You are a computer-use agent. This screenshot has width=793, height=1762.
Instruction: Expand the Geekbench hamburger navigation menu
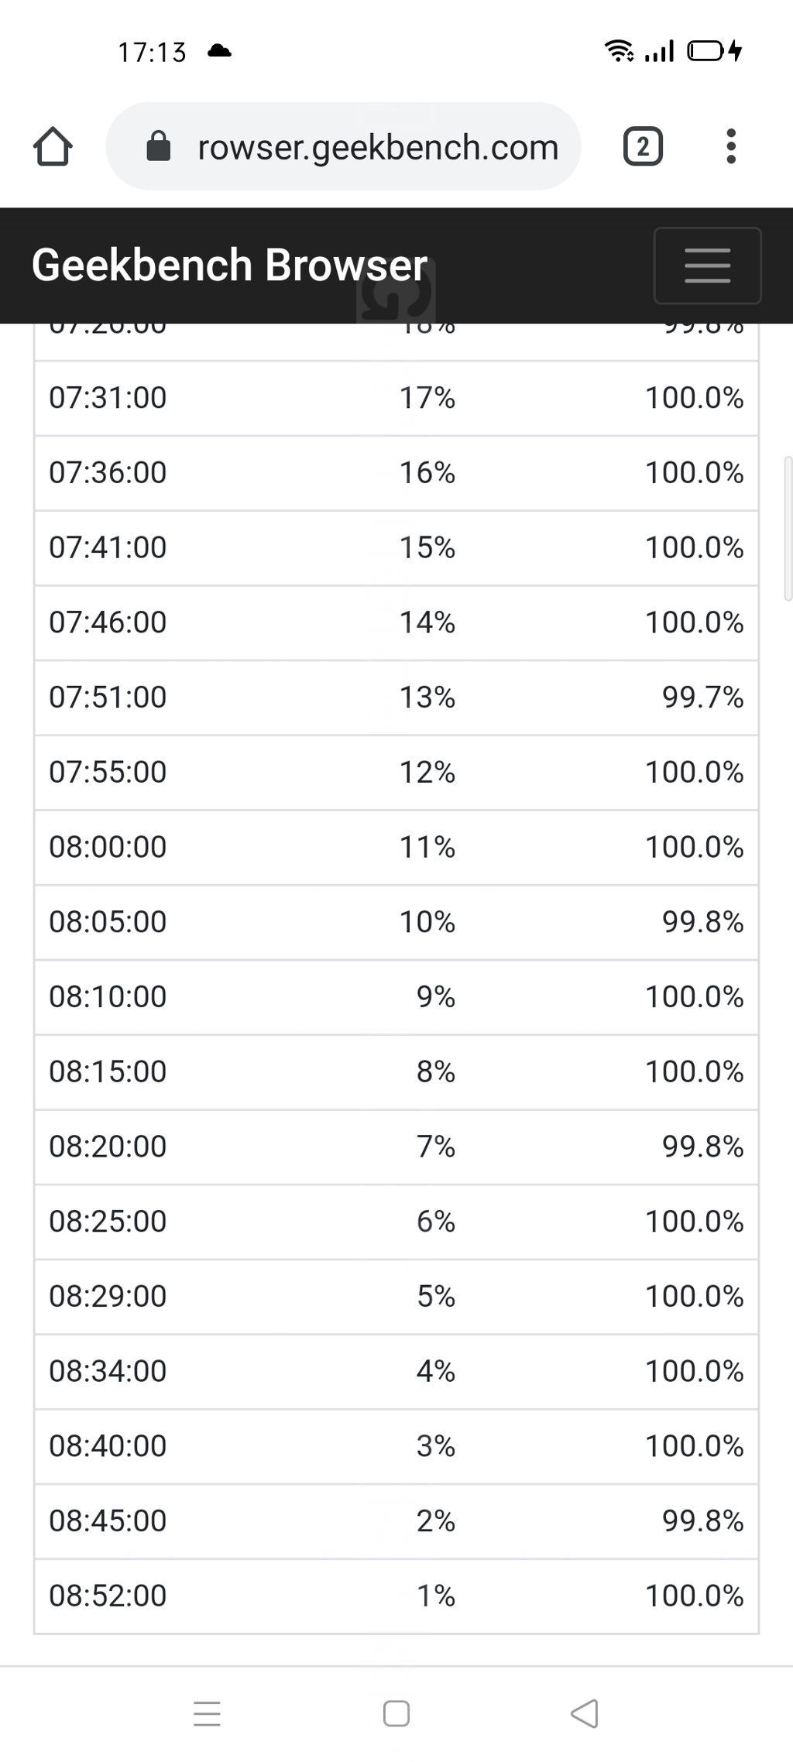[707, 266]
